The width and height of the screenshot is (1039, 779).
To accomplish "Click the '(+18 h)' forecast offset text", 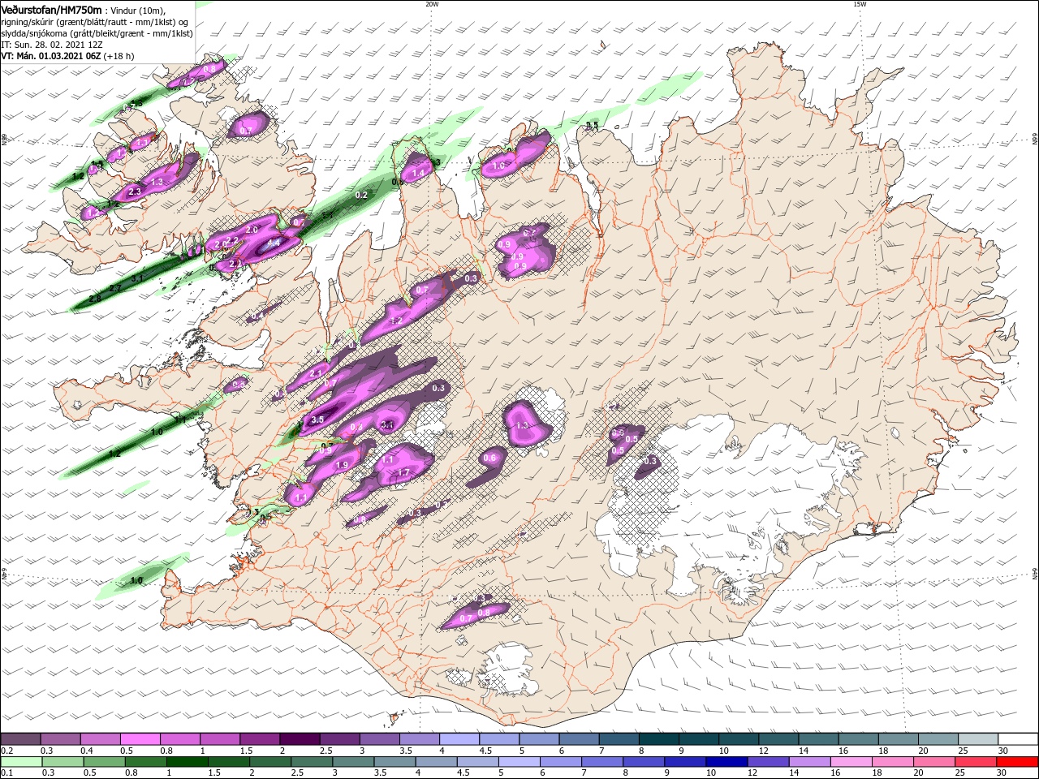I will click(119, 56).
